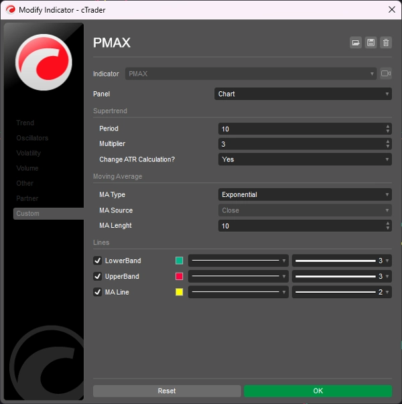Uncheck the LowerBand line checkbox
The height and width of the screenshot is (404, 402).
[x=97, y=261]
